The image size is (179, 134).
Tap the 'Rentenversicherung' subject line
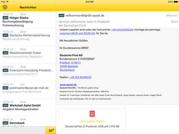[x=16, y=39]
